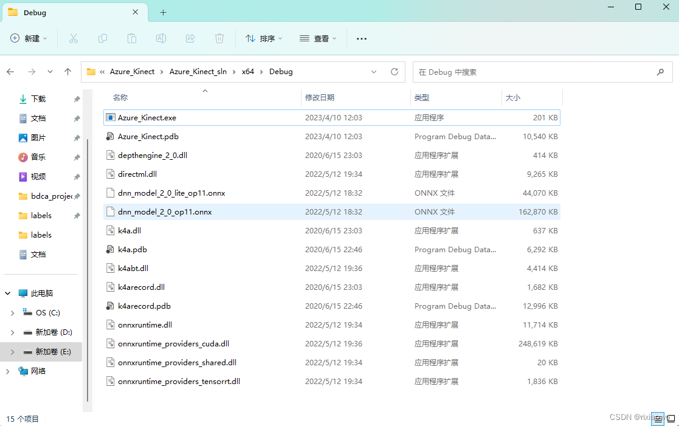Navigate to Azure_Kinect_sln in breadcrumb
The height and width of the screenshot is (426, 679).
pyautogui.click(x=198, y=72)
